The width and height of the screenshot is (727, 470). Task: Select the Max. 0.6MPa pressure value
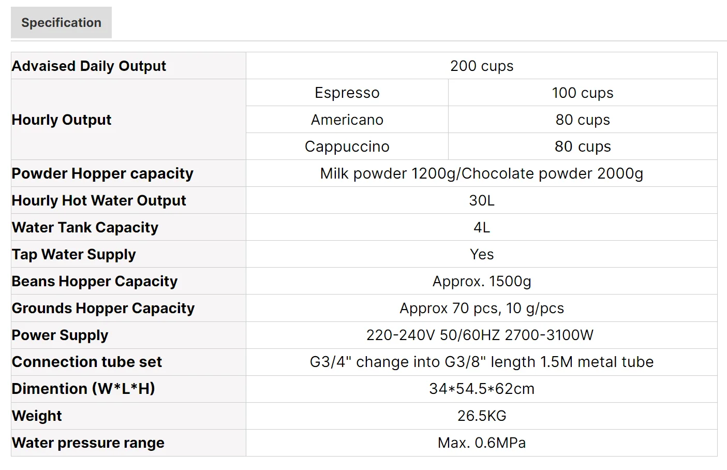481,443
